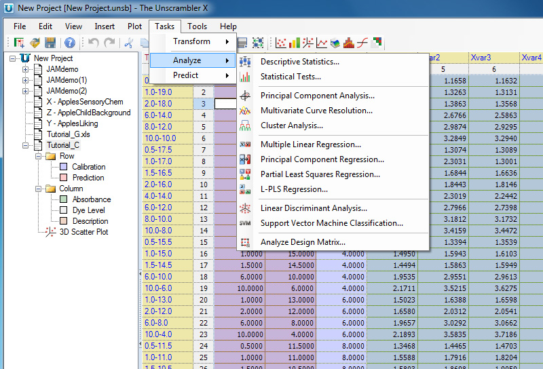Click the L-PLS Regression icon

(x=245, y=189)
